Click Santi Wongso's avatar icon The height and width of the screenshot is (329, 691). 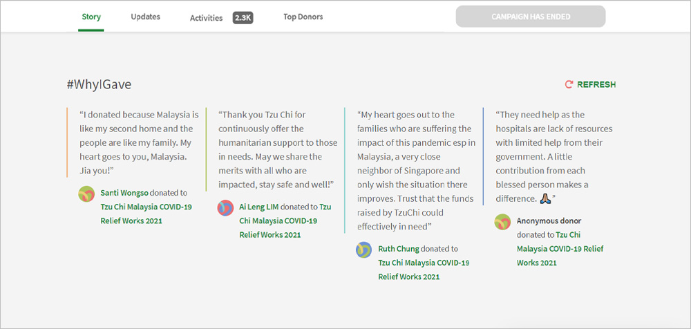[86, 194]
